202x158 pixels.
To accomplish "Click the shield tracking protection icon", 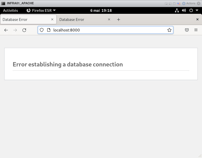I will coord(42,30).
